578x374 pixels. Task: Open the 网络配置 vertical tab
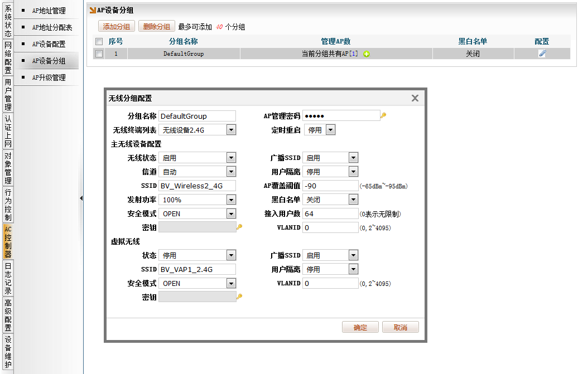click(8, 57)
